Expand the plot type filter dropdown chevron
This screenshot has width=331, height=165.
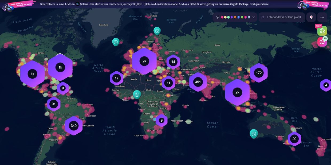point(253,17)
